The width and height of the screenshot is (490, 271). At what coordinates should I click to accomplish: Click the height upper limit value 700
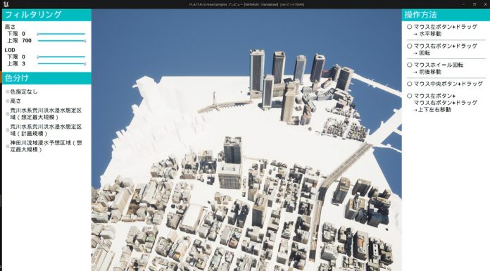27,41
